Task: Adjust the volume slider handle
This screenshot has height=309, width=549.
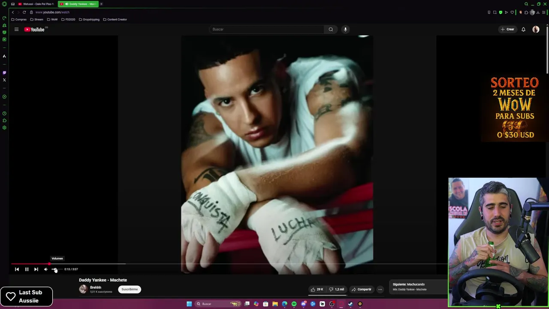Action: click(55, 269)
